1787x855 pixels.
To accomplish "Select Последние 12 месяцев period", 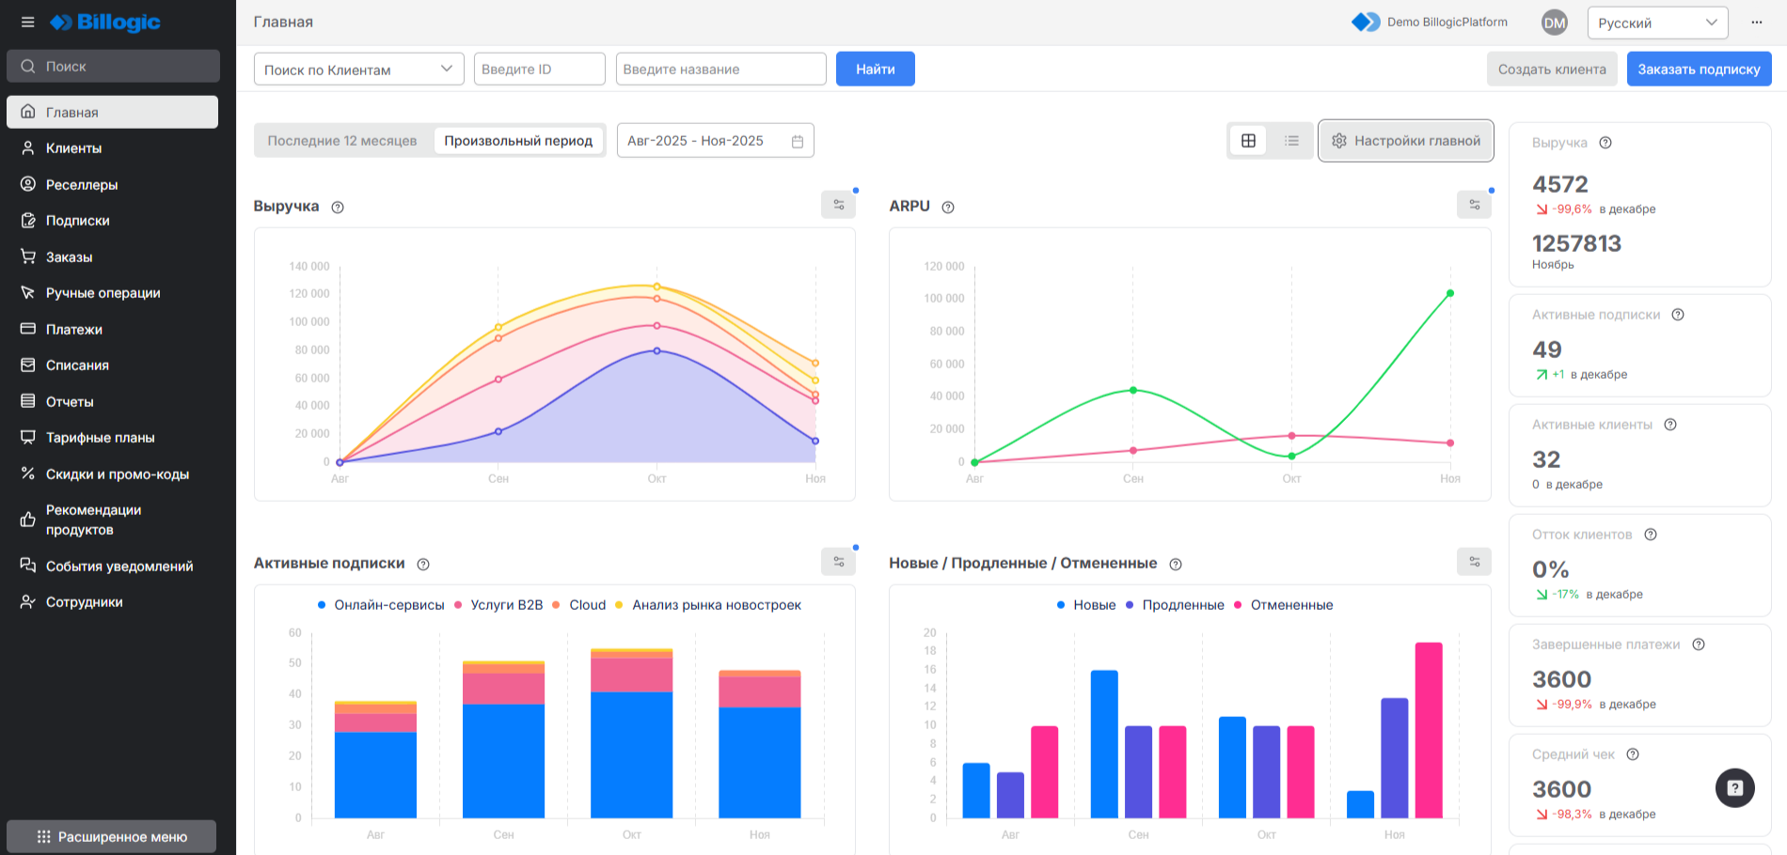I will 341,141.
